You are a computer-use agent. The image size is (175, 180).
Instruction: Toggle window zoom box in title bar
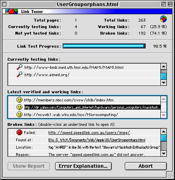click(x=164, y=4)
